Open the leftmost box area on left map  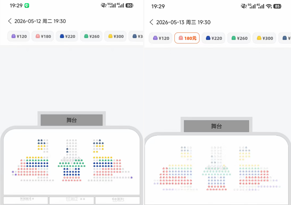(26, 200)
